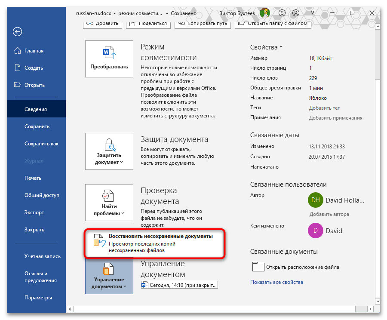Click the purple D avatar under Кем изменено
The width and height of the screenshot is (387, 320).
point(315,231)
